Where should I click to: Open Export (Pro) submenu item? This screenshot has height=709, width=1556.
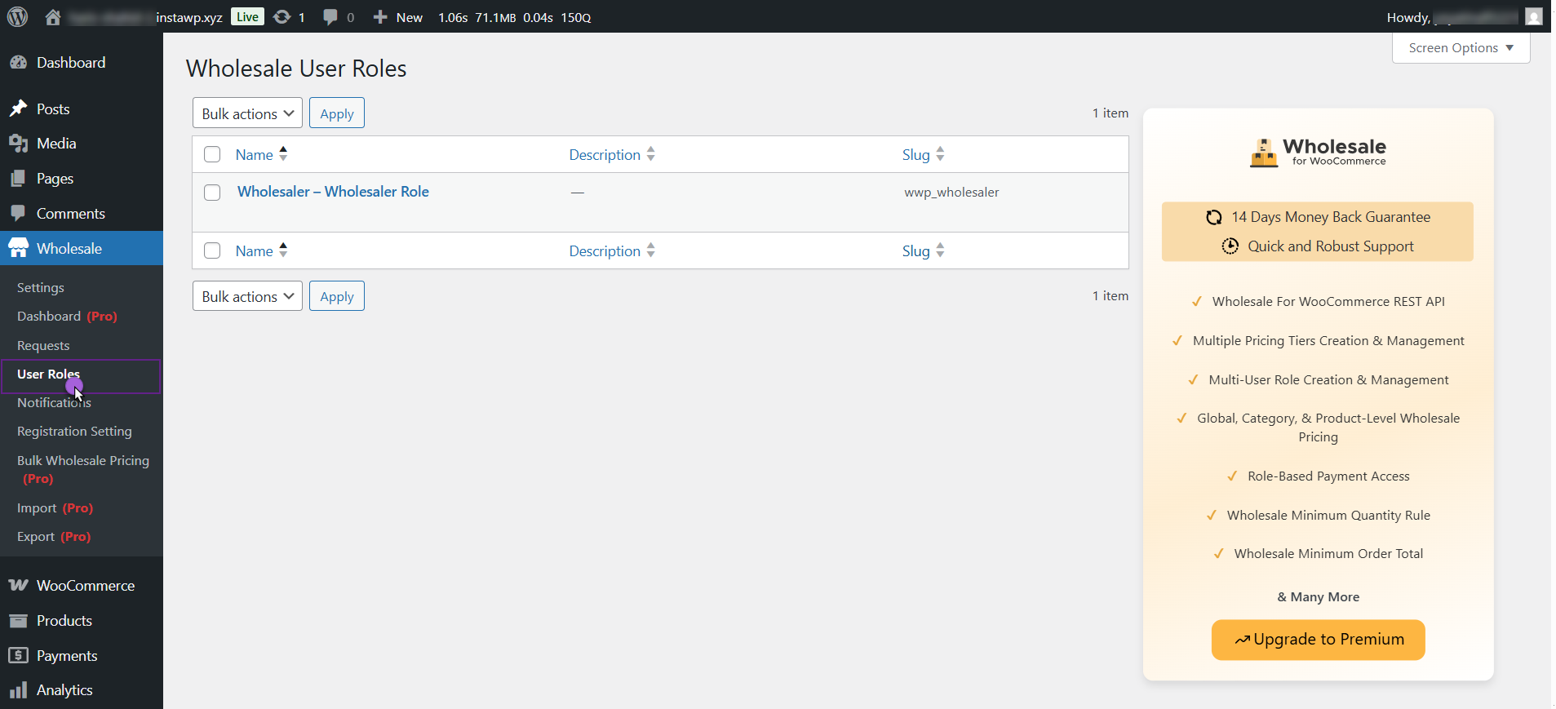click(x=54, y=537)
